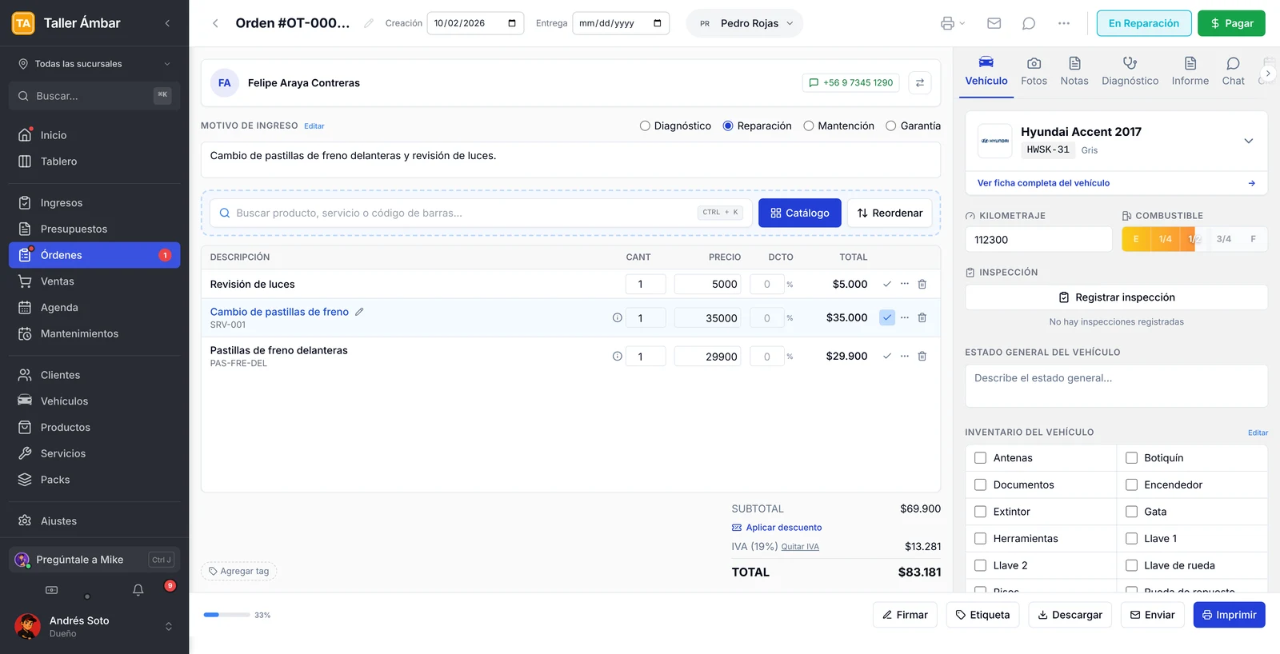1280x654 pixels.
Task: Click Registrar inspección button
Action: tap(1116, 297)
